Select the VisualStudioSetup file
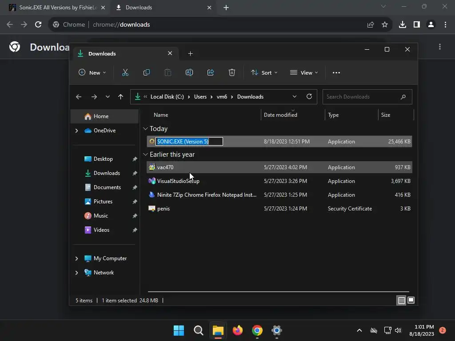 (x=279, y=181)
